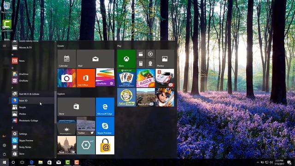Open the Get Office tile
The image size is (295, 166).
(86, 78)
